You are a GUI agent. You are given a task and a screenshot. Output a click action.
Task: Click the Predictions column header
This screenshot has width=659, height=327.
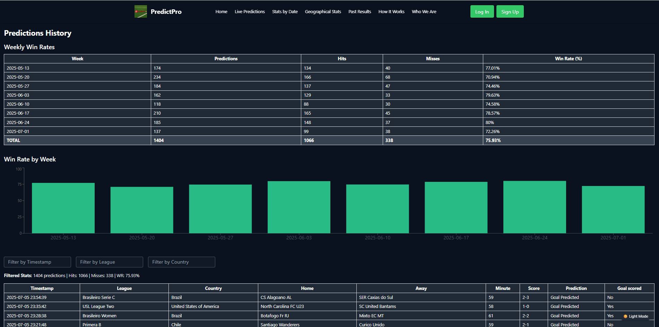click(226, 59)
